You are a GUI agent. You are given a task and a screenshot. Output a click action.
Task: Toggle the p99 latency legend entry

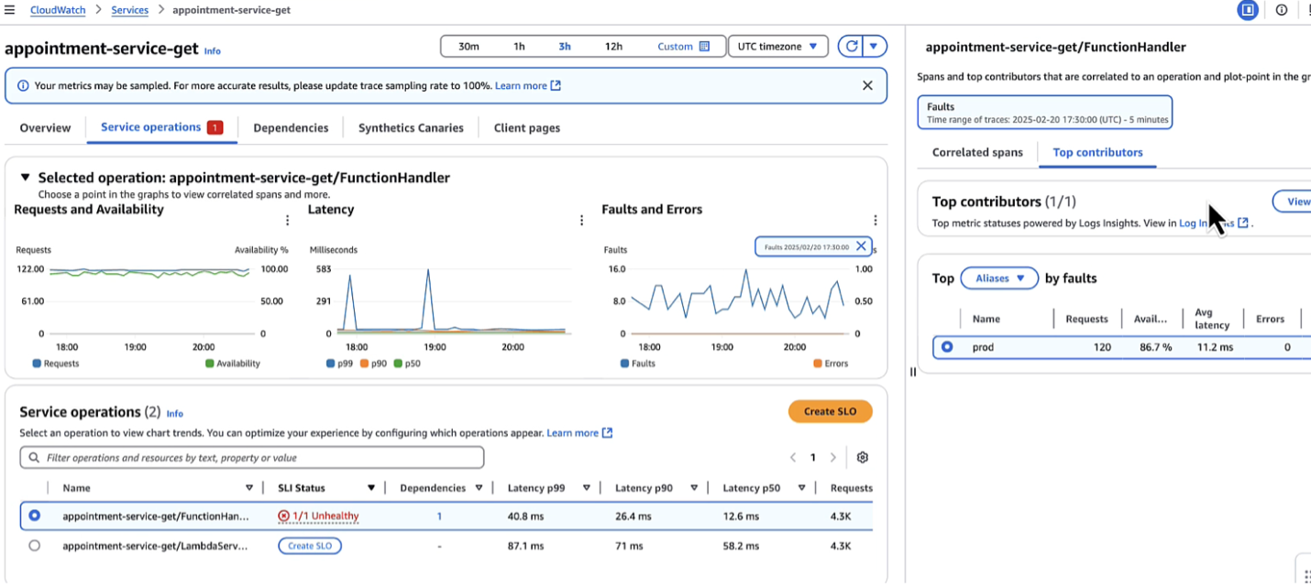coord(339,364)
